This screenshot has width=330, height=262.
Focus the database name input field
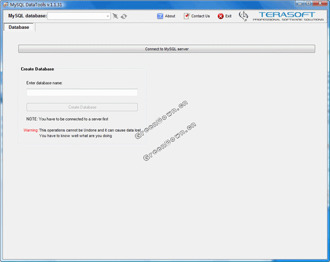(x=82, y=92)
